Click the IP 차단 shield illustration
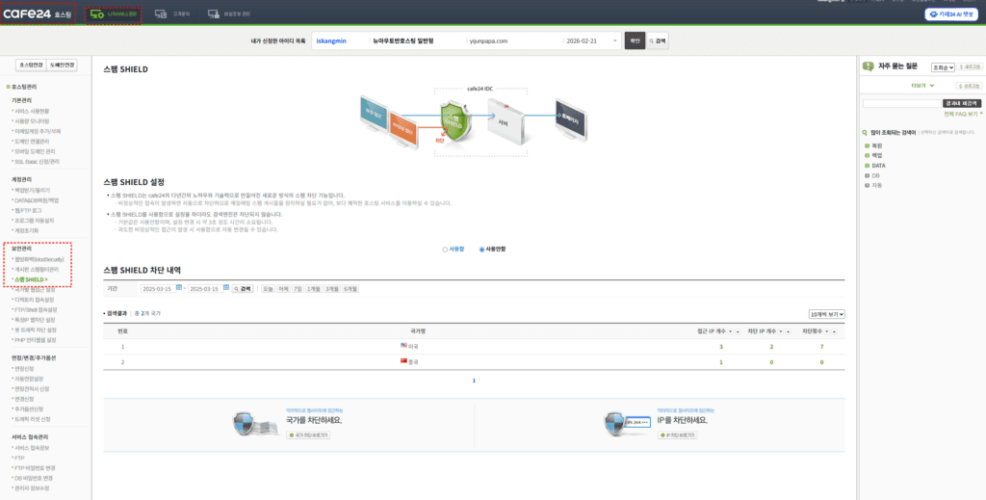 616,422
